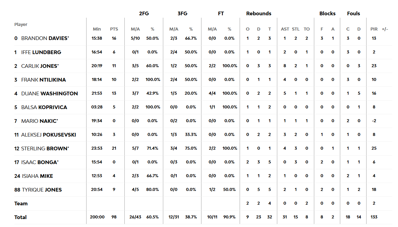Select Sterling Brown player name

45,148
